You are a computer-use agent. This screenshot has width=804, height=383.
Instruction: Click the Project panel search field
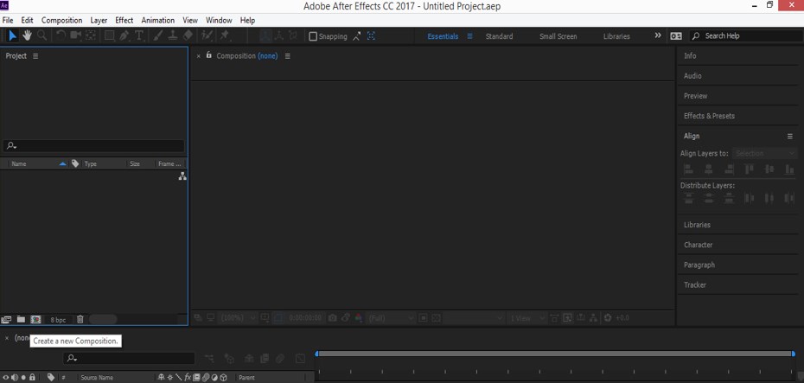(x=94, y=146)
